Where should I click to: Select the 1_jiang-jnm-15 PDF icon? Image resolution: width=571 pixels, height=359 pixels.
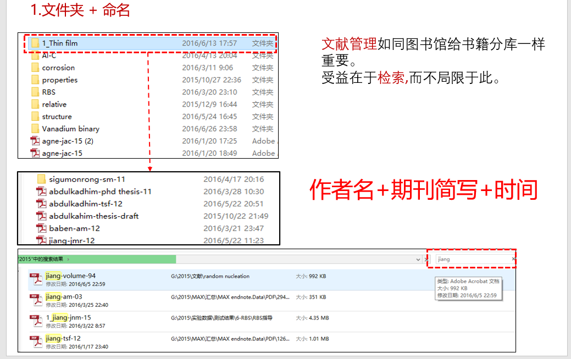[36, 321]
